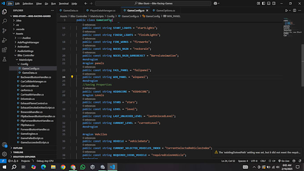Click Debug Any CPU in status bar
Viewport: 304px width, 171px height.
45,161
